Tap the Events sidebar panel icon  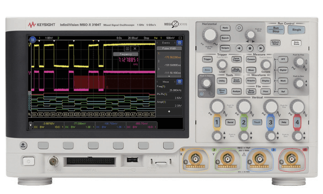pyautogui.click(x=180, y=43)
